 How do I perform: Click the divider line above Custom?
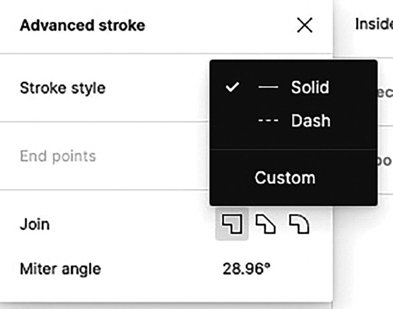click(x=293, y=150)
